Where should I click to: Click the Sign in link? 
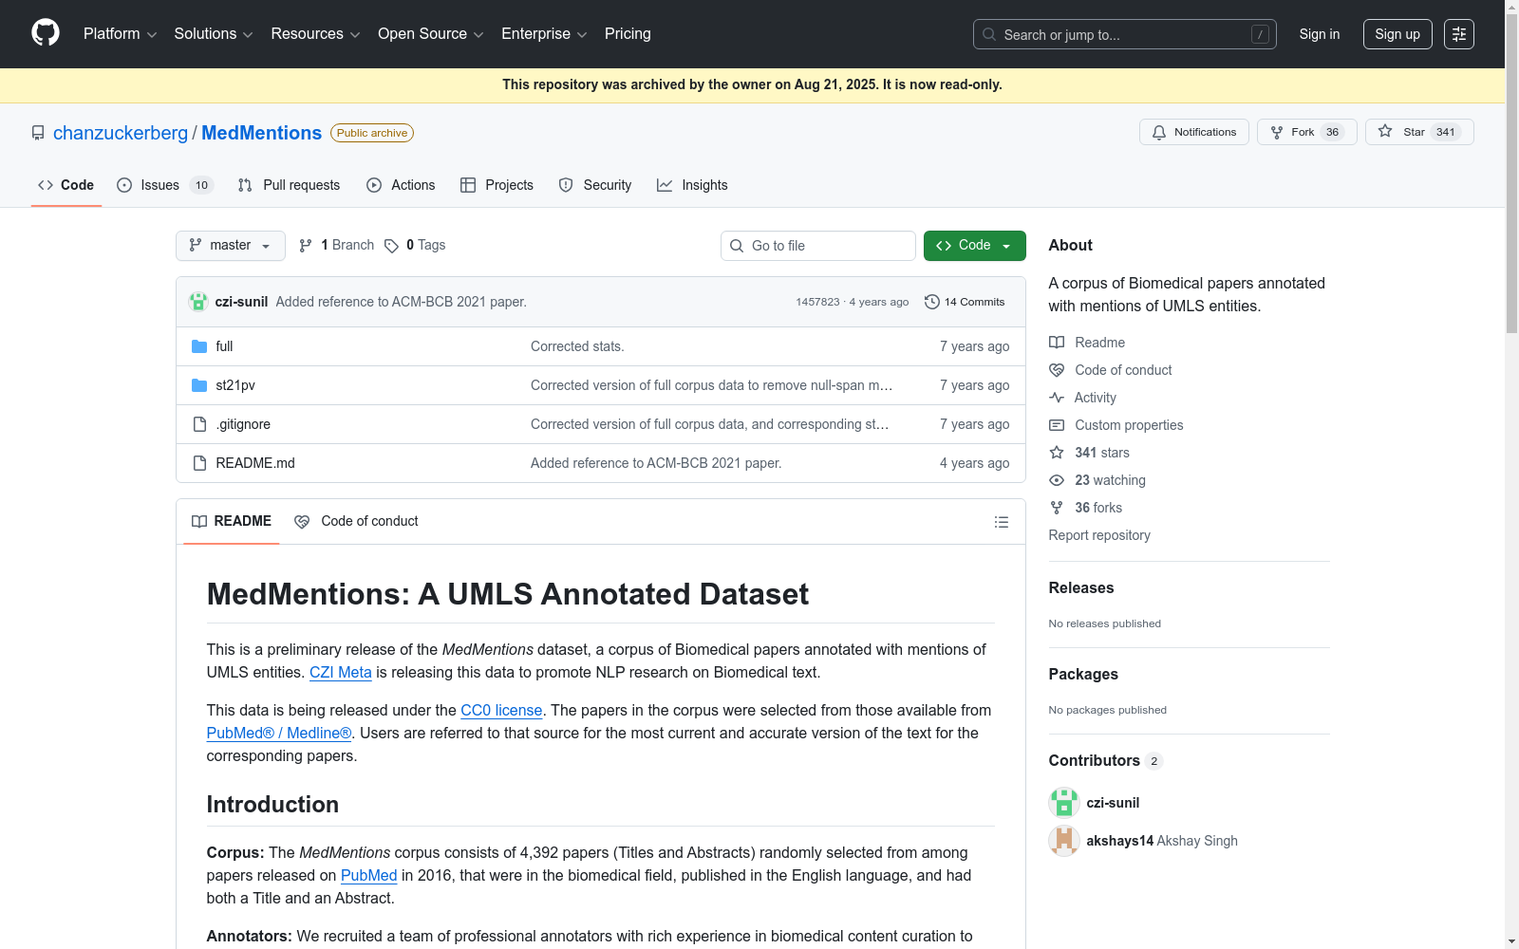click(x=1320, y=34)
